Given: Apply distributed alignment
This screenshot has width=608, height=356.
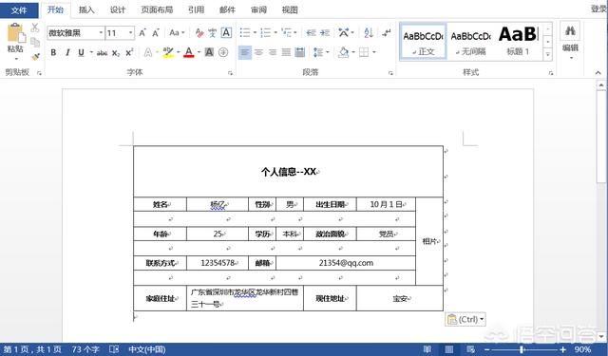Looking at the screenshot, I should pos(300,52).
